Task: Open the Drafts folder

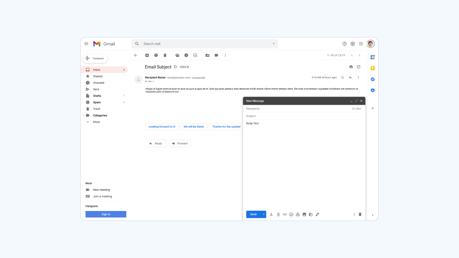Action: click(97, 96)
